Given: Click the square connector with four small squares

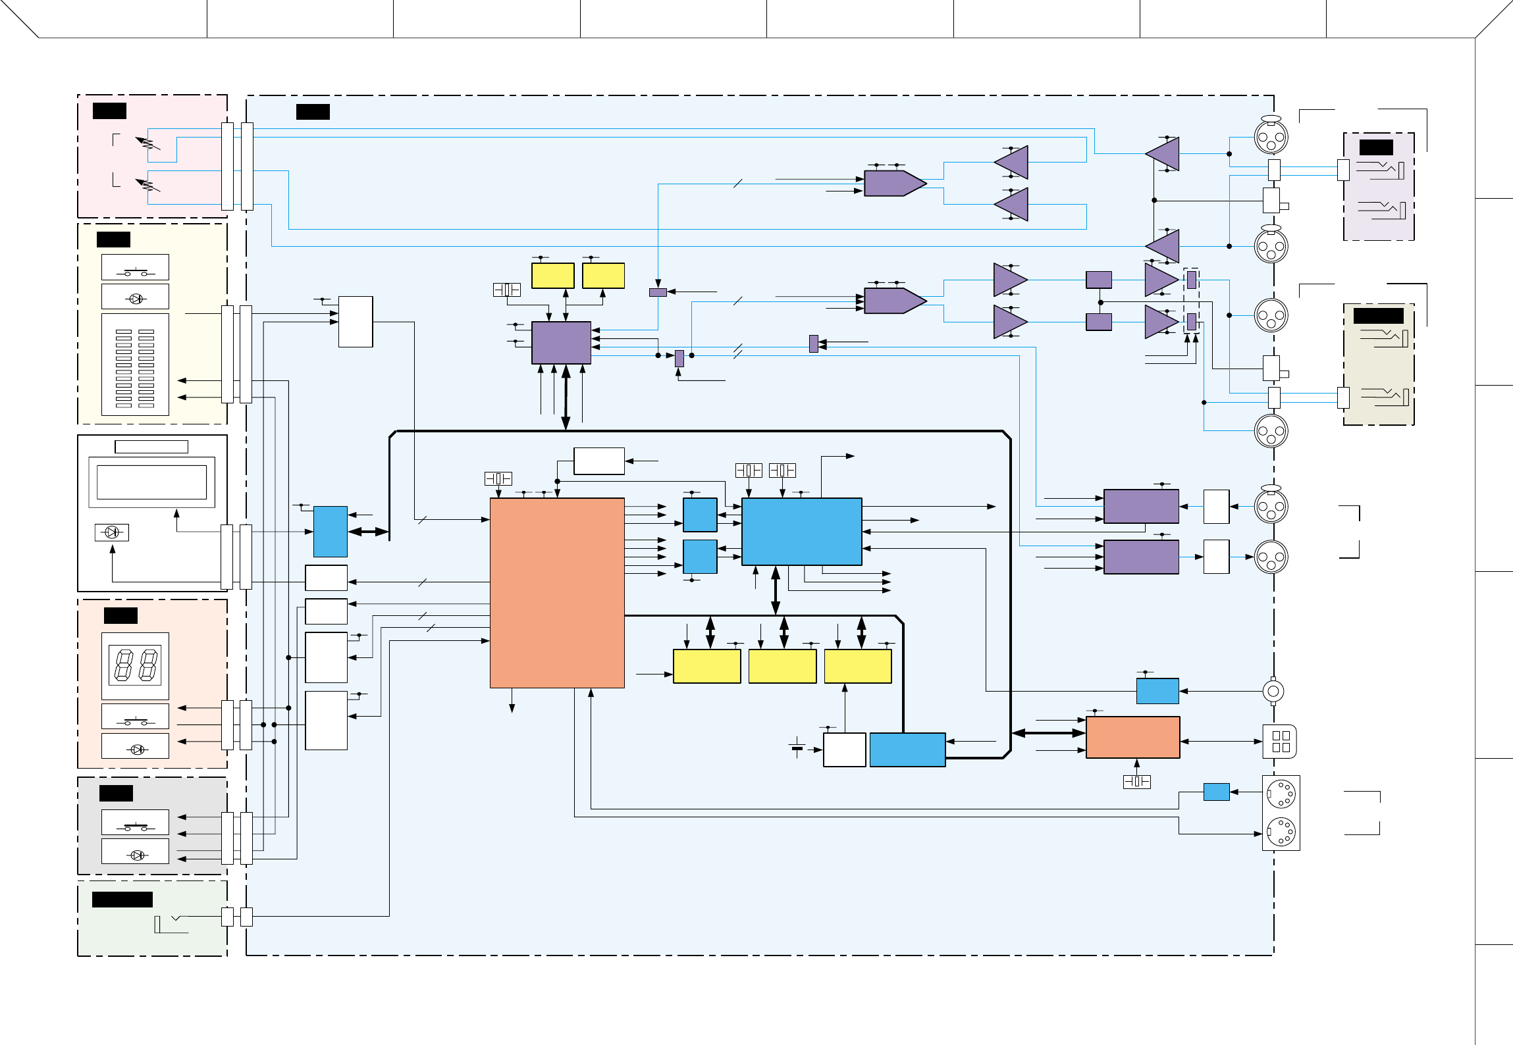Looking at the screenshot, I should pyautogui.click(x=1280, y=742).
